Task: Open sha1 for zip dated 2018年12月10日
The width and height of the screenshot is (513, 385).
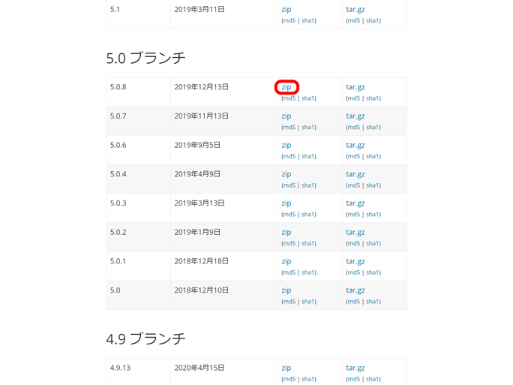Action: pyautogui.click(x=308, y=302)
